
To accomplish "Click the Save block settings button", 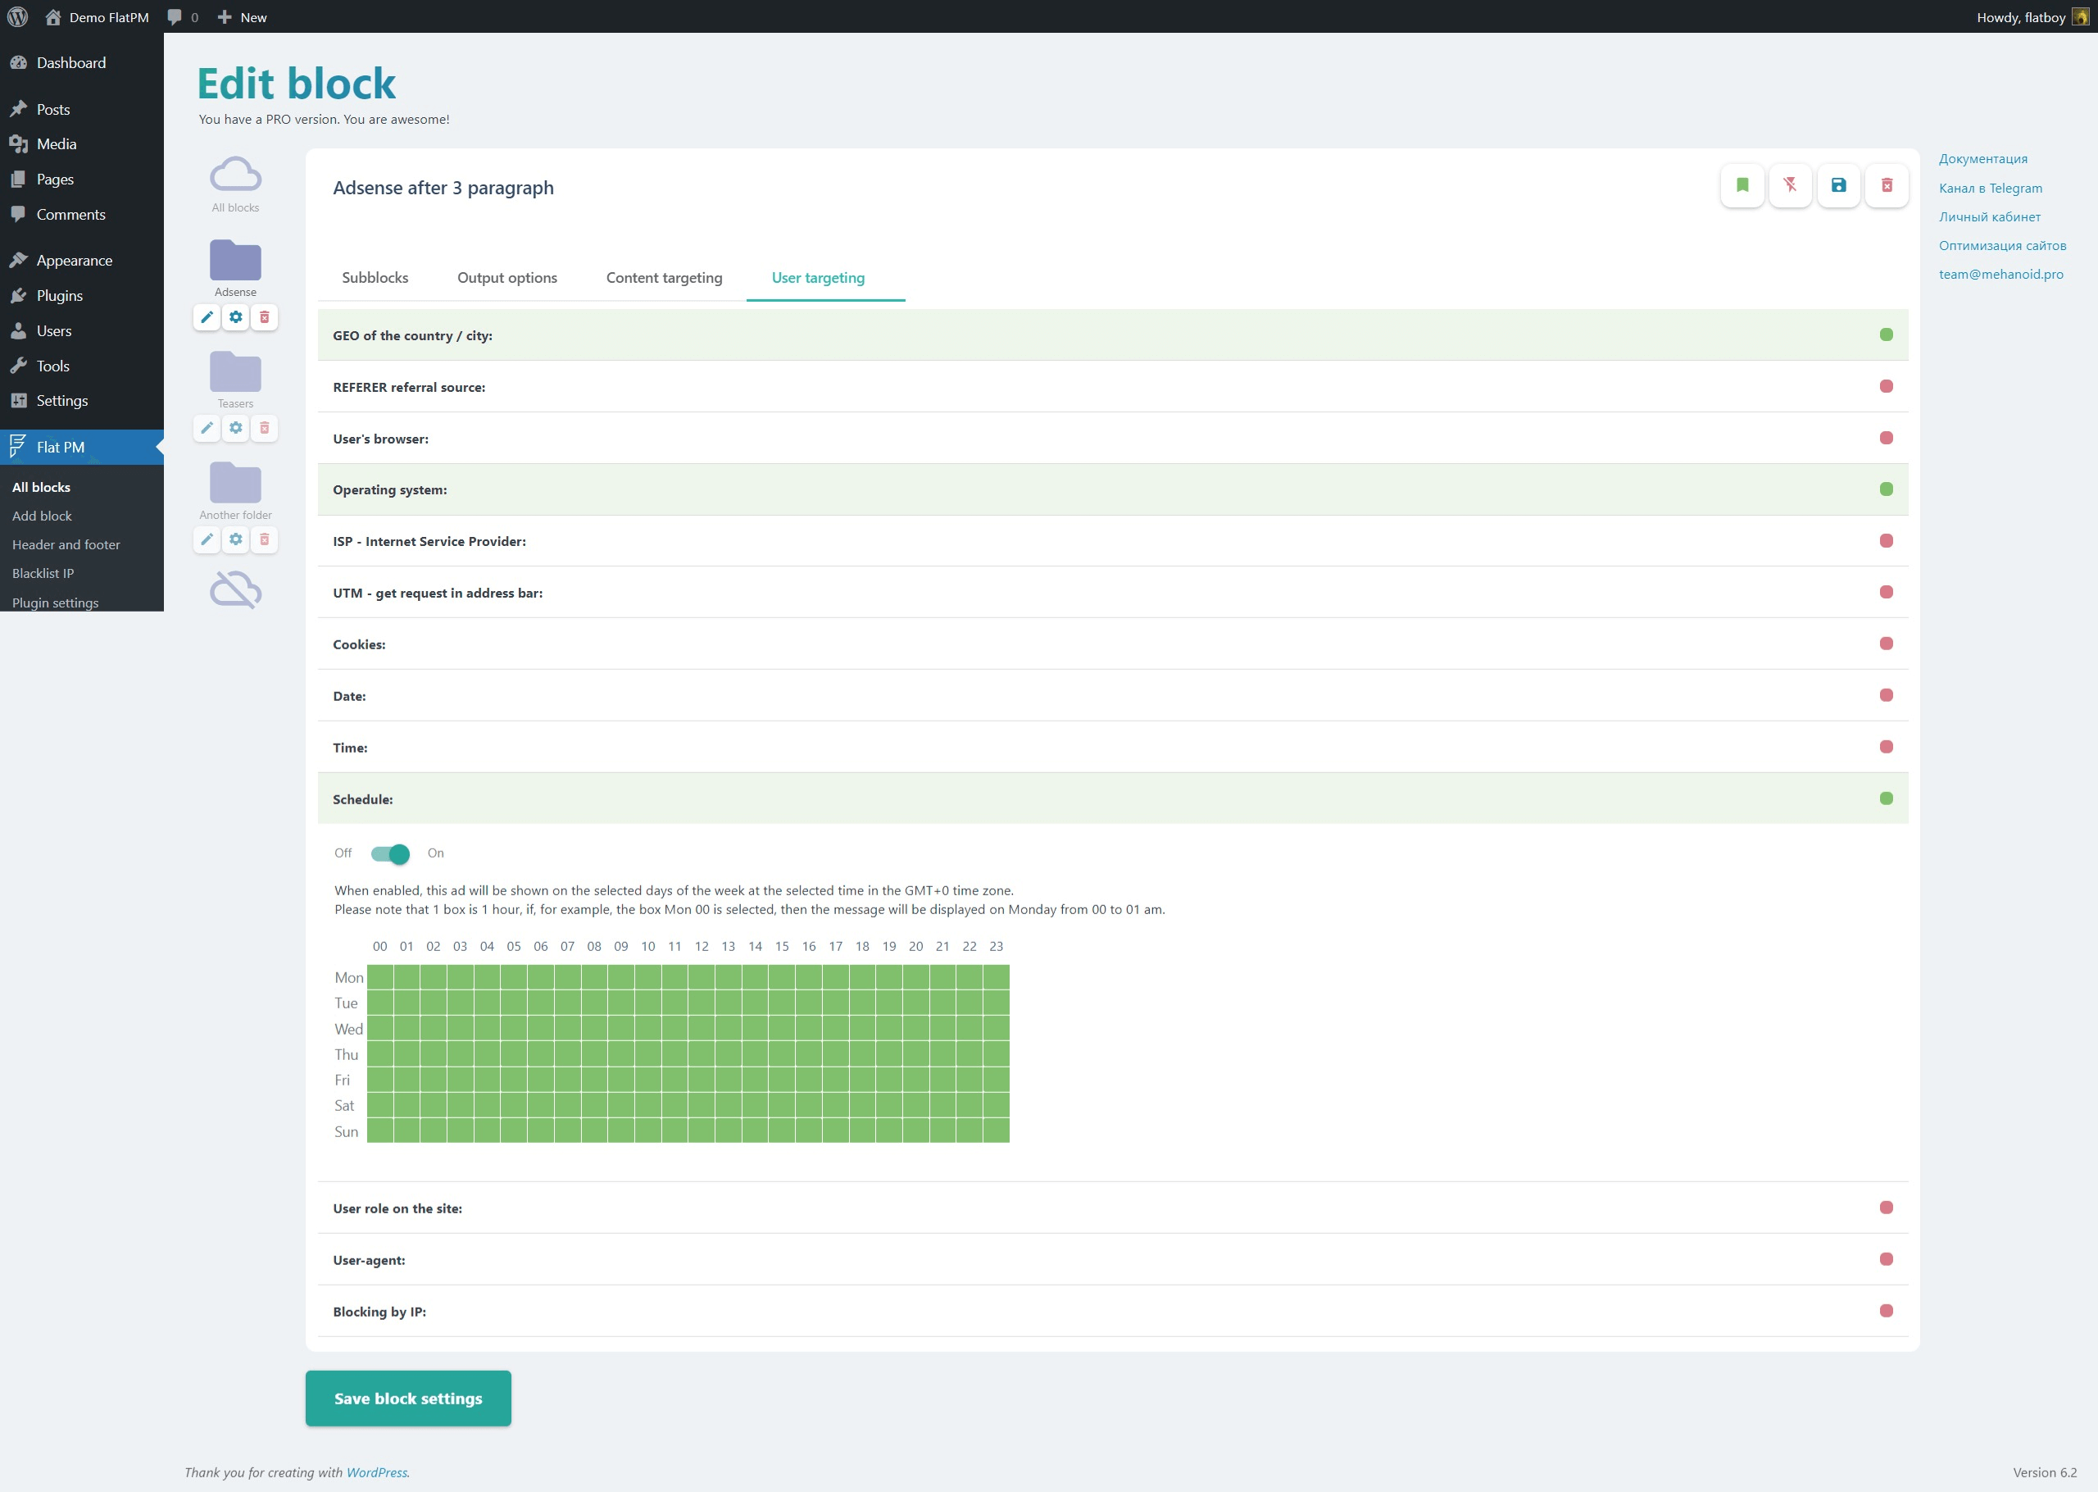I will pos(407,1398).
